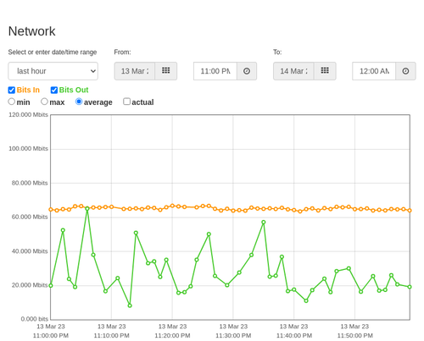Viewport: 424px width, 341px height.
Task: Select the average radio button
Action: [79, 102]
